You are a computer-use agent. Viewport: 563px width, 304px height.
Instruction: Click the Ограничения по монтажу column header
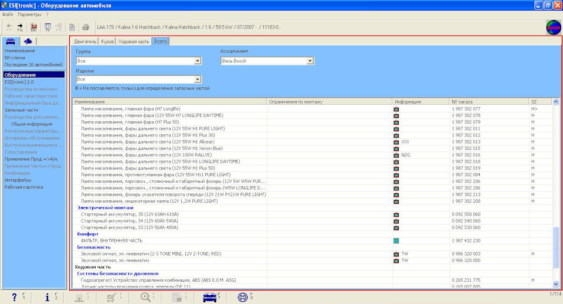330,102
